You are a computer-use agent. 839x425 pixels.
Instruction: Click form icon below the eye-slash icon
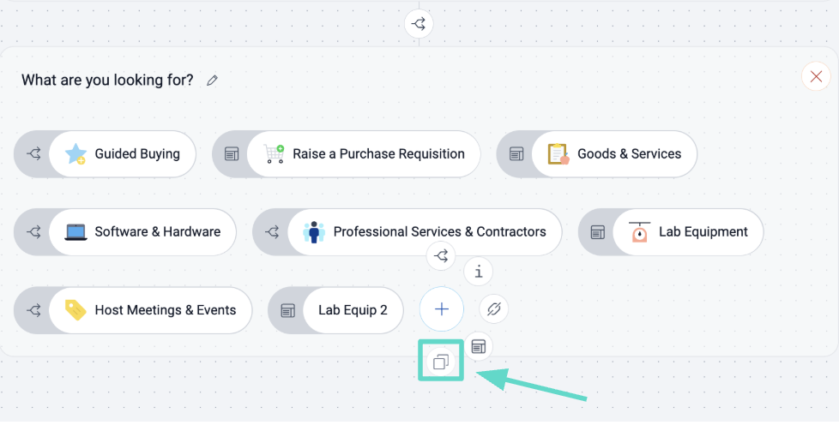coord(479,346)
